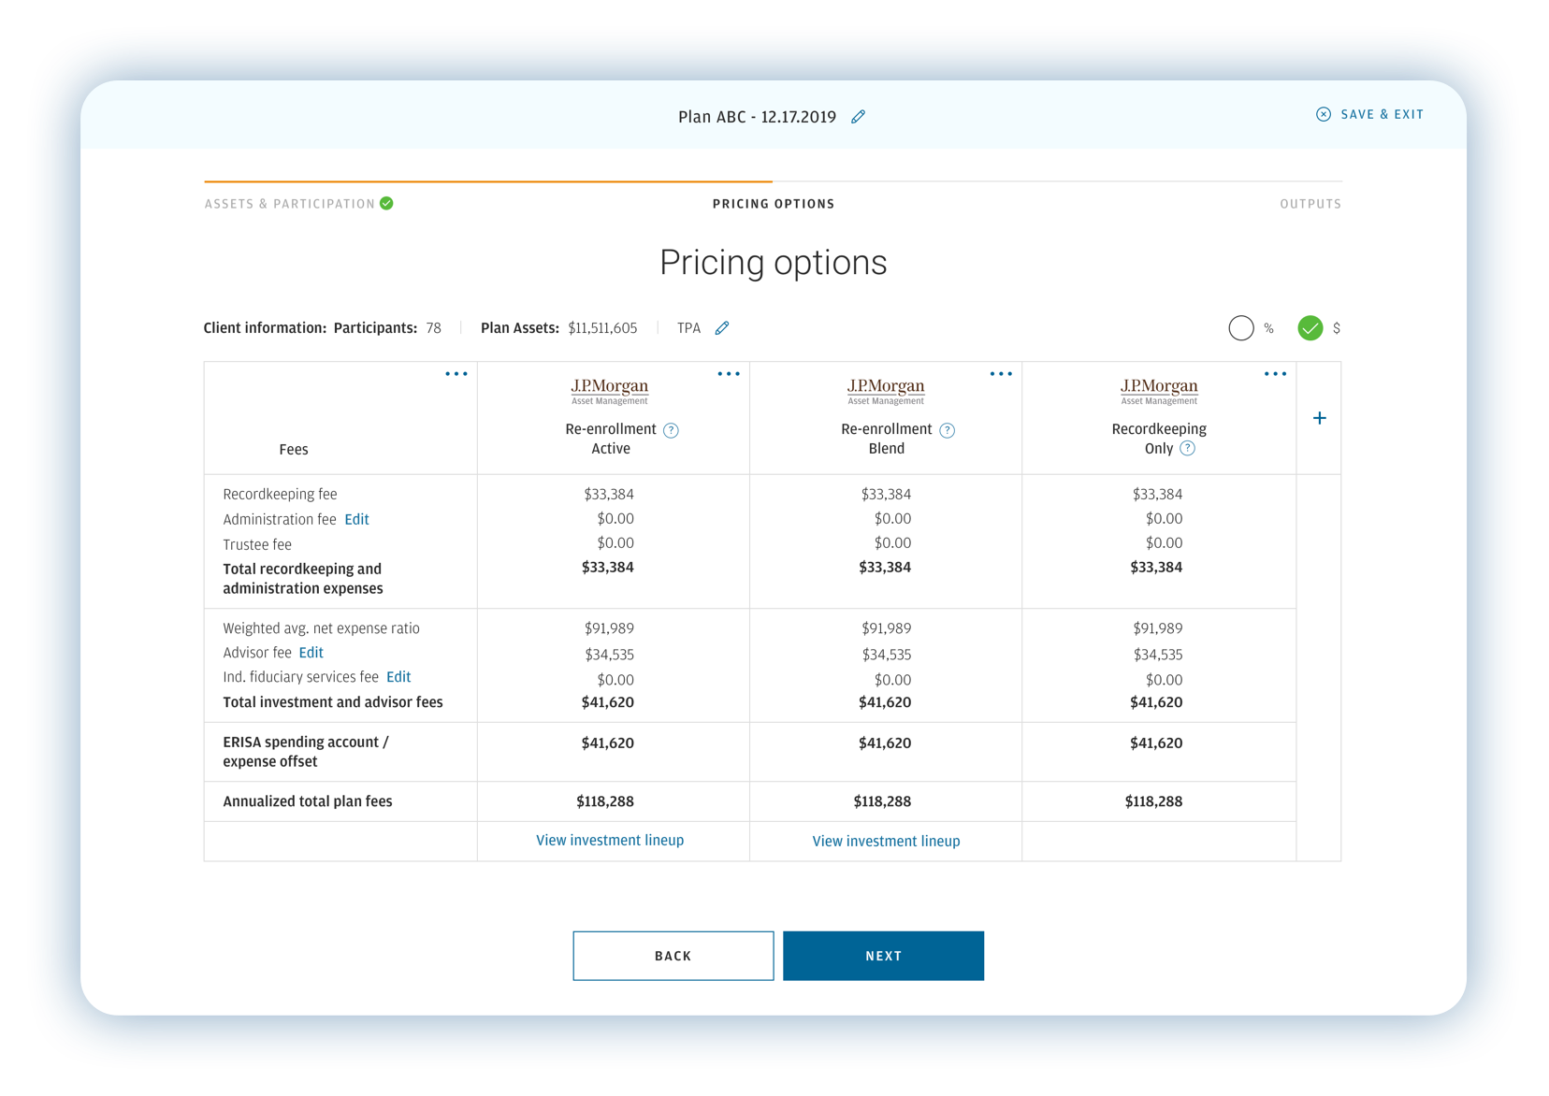Click the Next button

[883, 956]
